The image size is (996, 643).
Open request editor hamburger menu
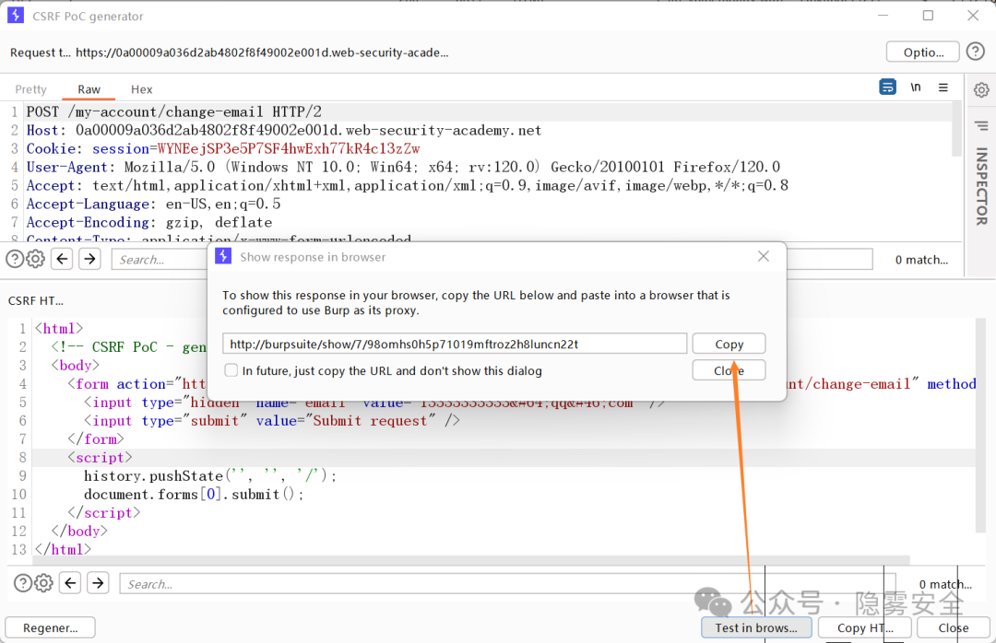click(943, 87)
